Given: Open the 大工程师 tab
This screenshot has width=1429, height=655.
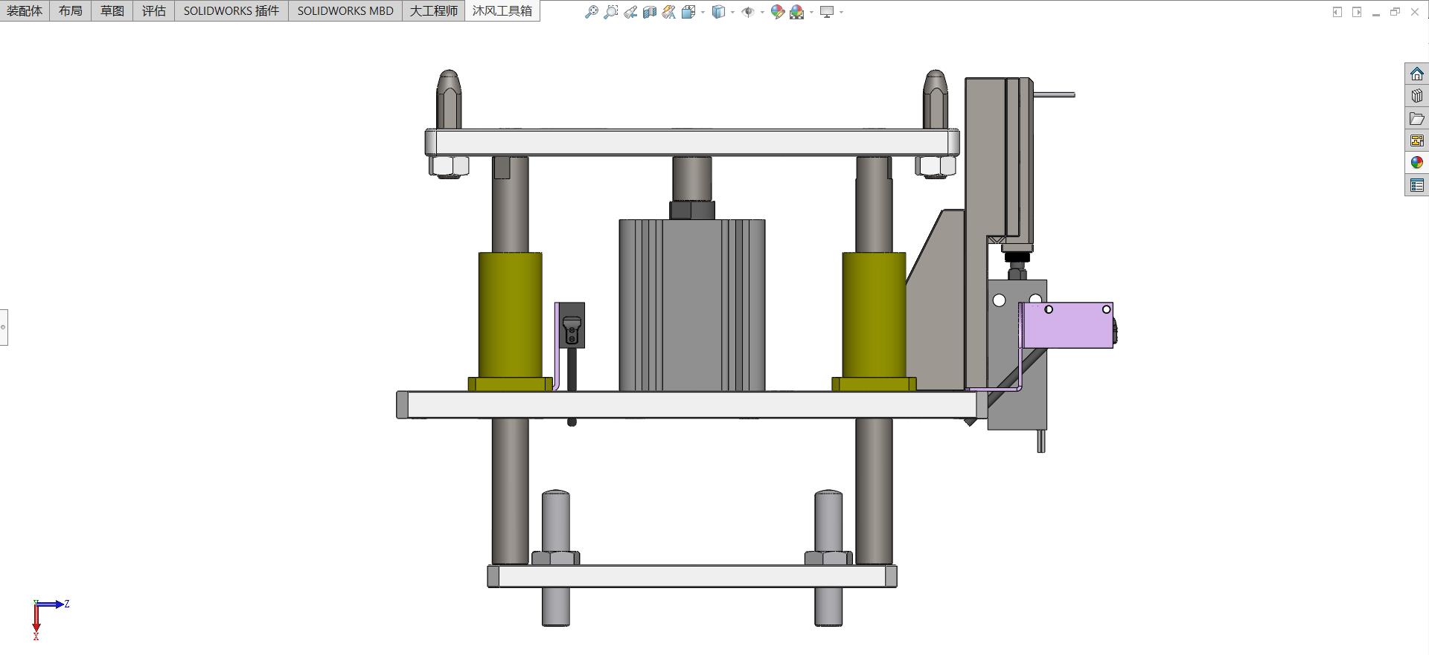Looking at the screenshot, I should [x=434, y=10].
